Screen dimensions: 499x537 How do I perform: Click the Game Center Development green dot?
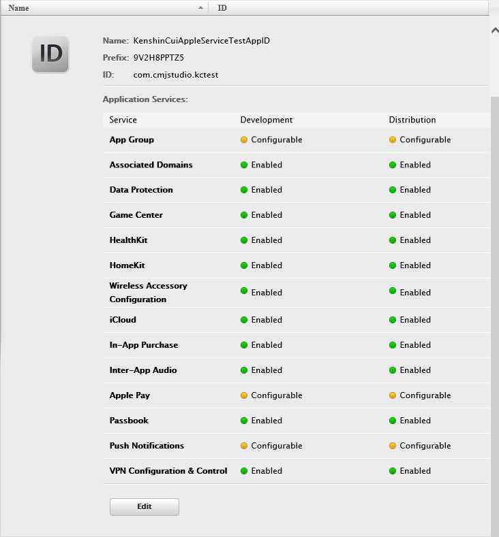tap(244, 215)
